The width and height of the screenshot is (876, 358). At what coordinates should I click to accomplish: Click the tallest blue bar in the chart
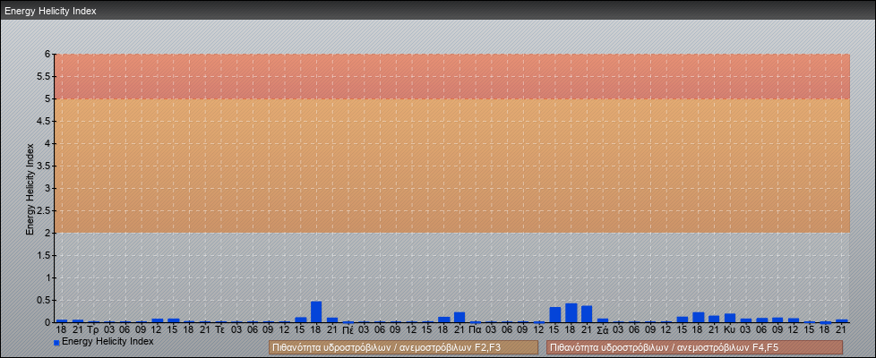316,311
